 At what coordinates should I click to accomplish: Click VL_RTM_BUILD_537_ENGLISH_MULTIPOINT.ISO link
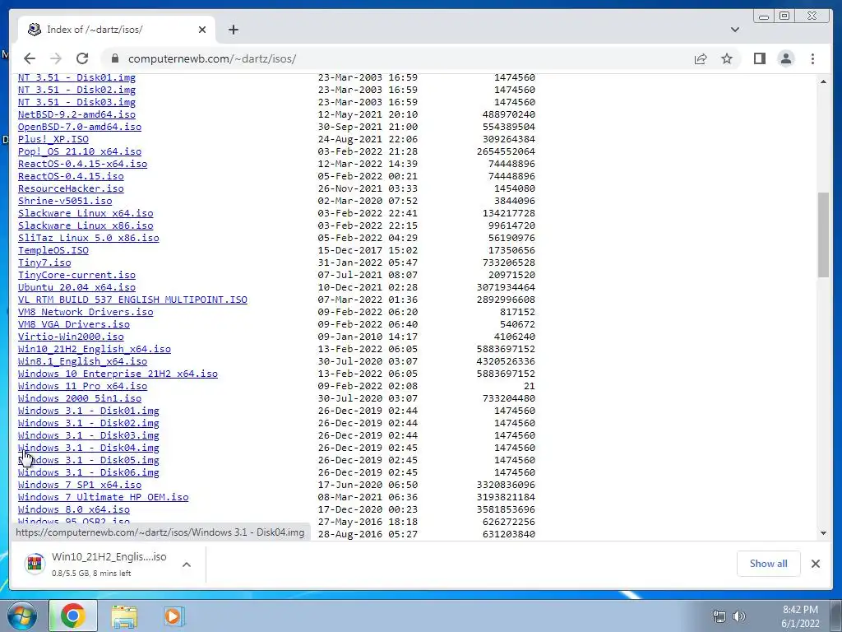point(132,300)
